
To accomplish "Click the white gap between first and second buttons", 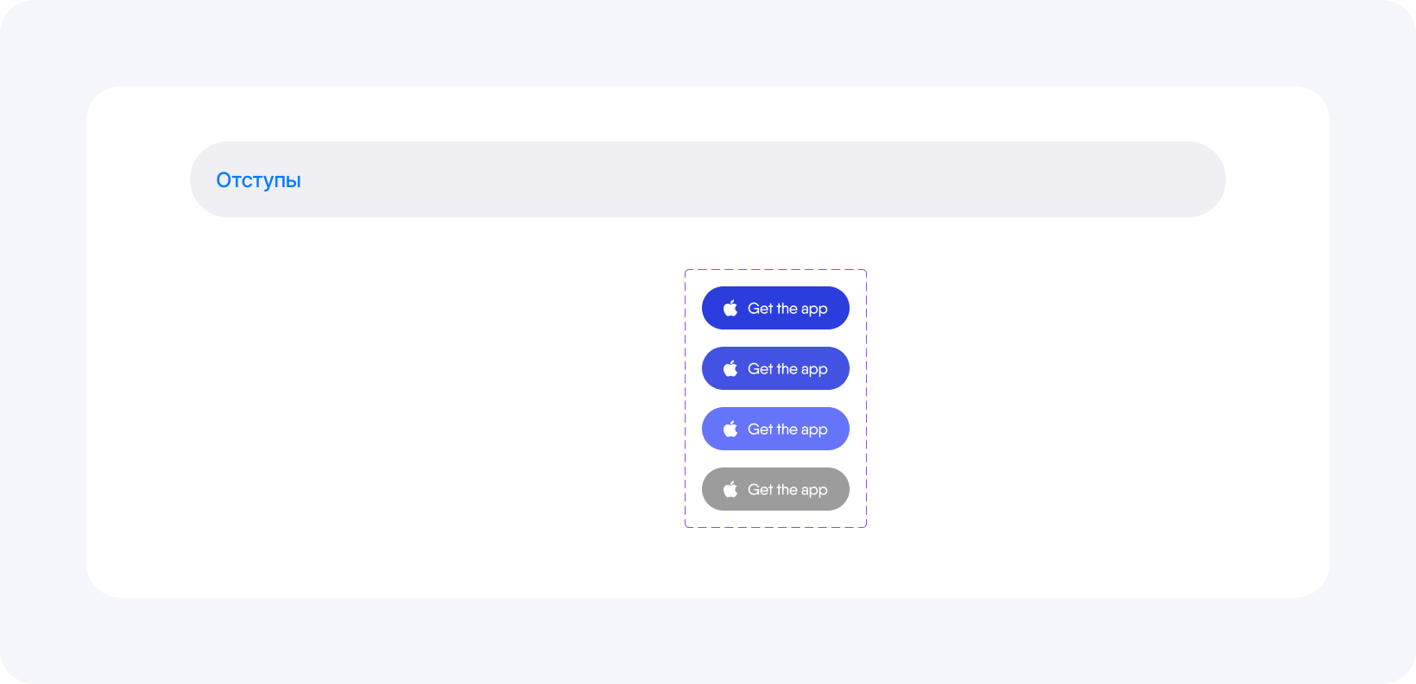I will 775,338.
